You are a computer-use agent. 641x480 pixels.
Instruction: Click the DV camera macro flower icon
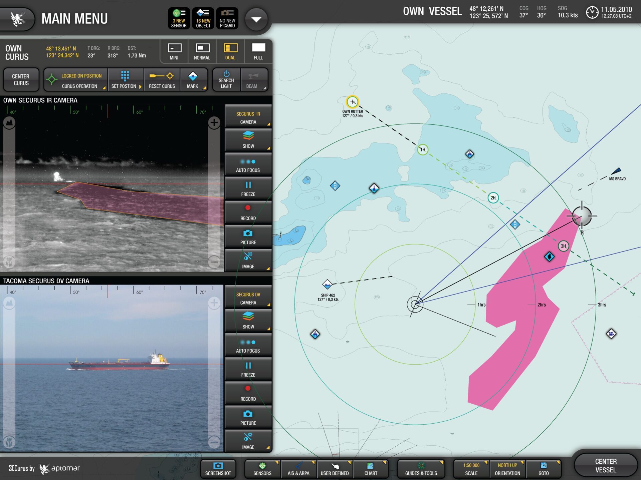click(9, 442)
